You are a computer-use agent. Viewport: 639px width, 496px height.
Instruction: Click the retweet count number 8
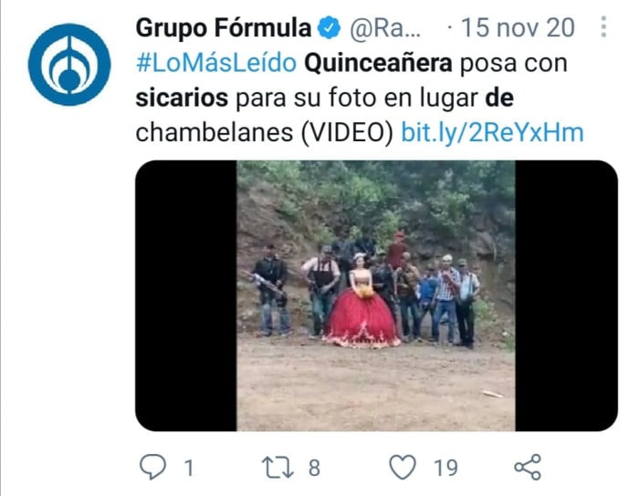click(314, 468)
